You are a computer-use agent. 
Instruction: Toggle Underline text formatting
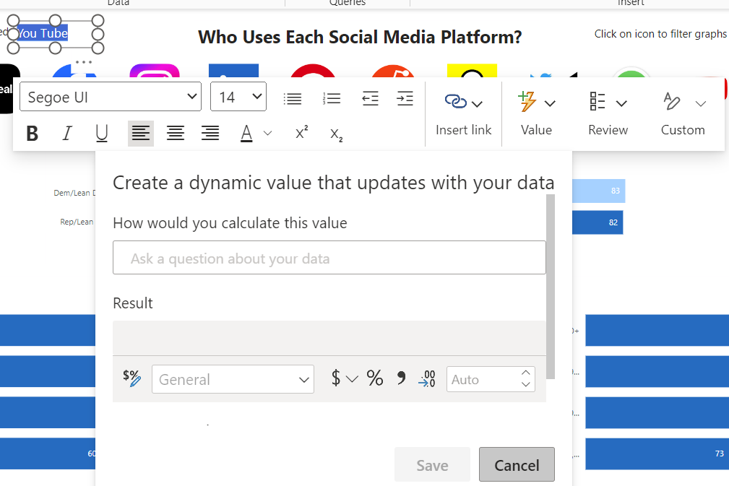click(102, 134)
